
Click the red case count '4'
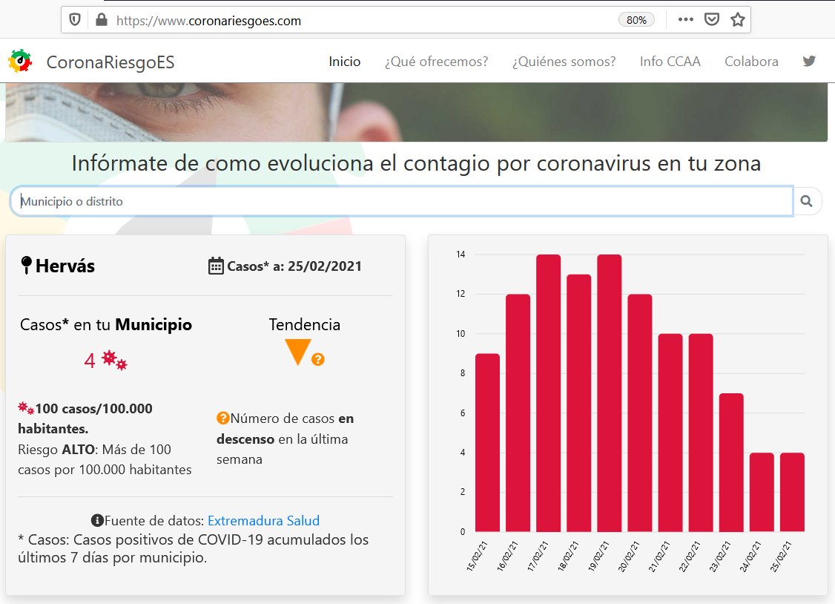(x=90, y=361)
